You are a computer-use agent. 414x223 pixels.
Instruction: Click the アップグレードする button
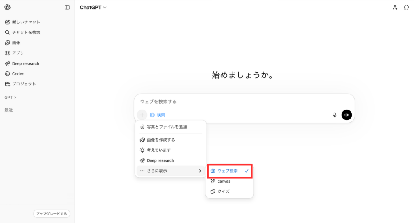(x=51, y=213)
